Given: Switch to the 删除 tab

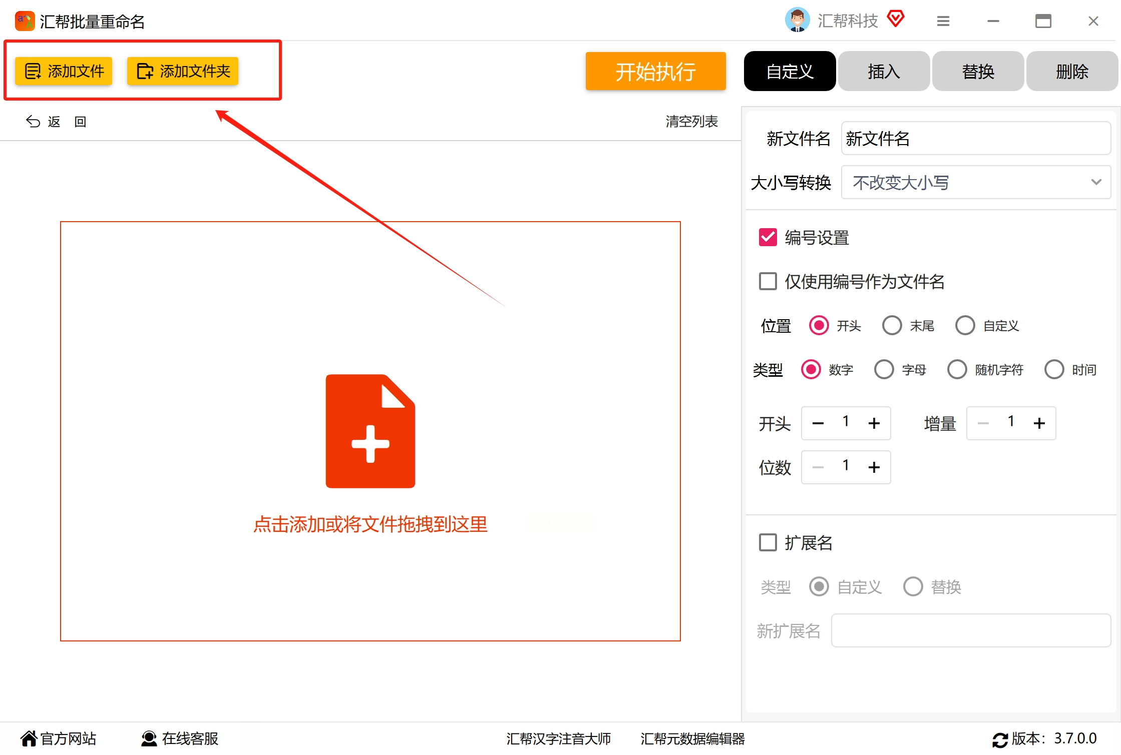Looking at the screenshot, I should point(1072,71).
